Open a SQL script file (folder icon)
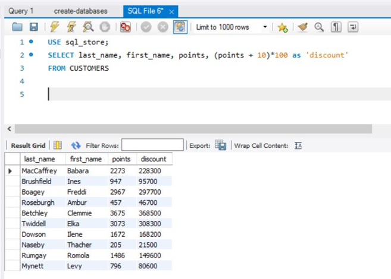391x279 pixels. pos(17,27)
